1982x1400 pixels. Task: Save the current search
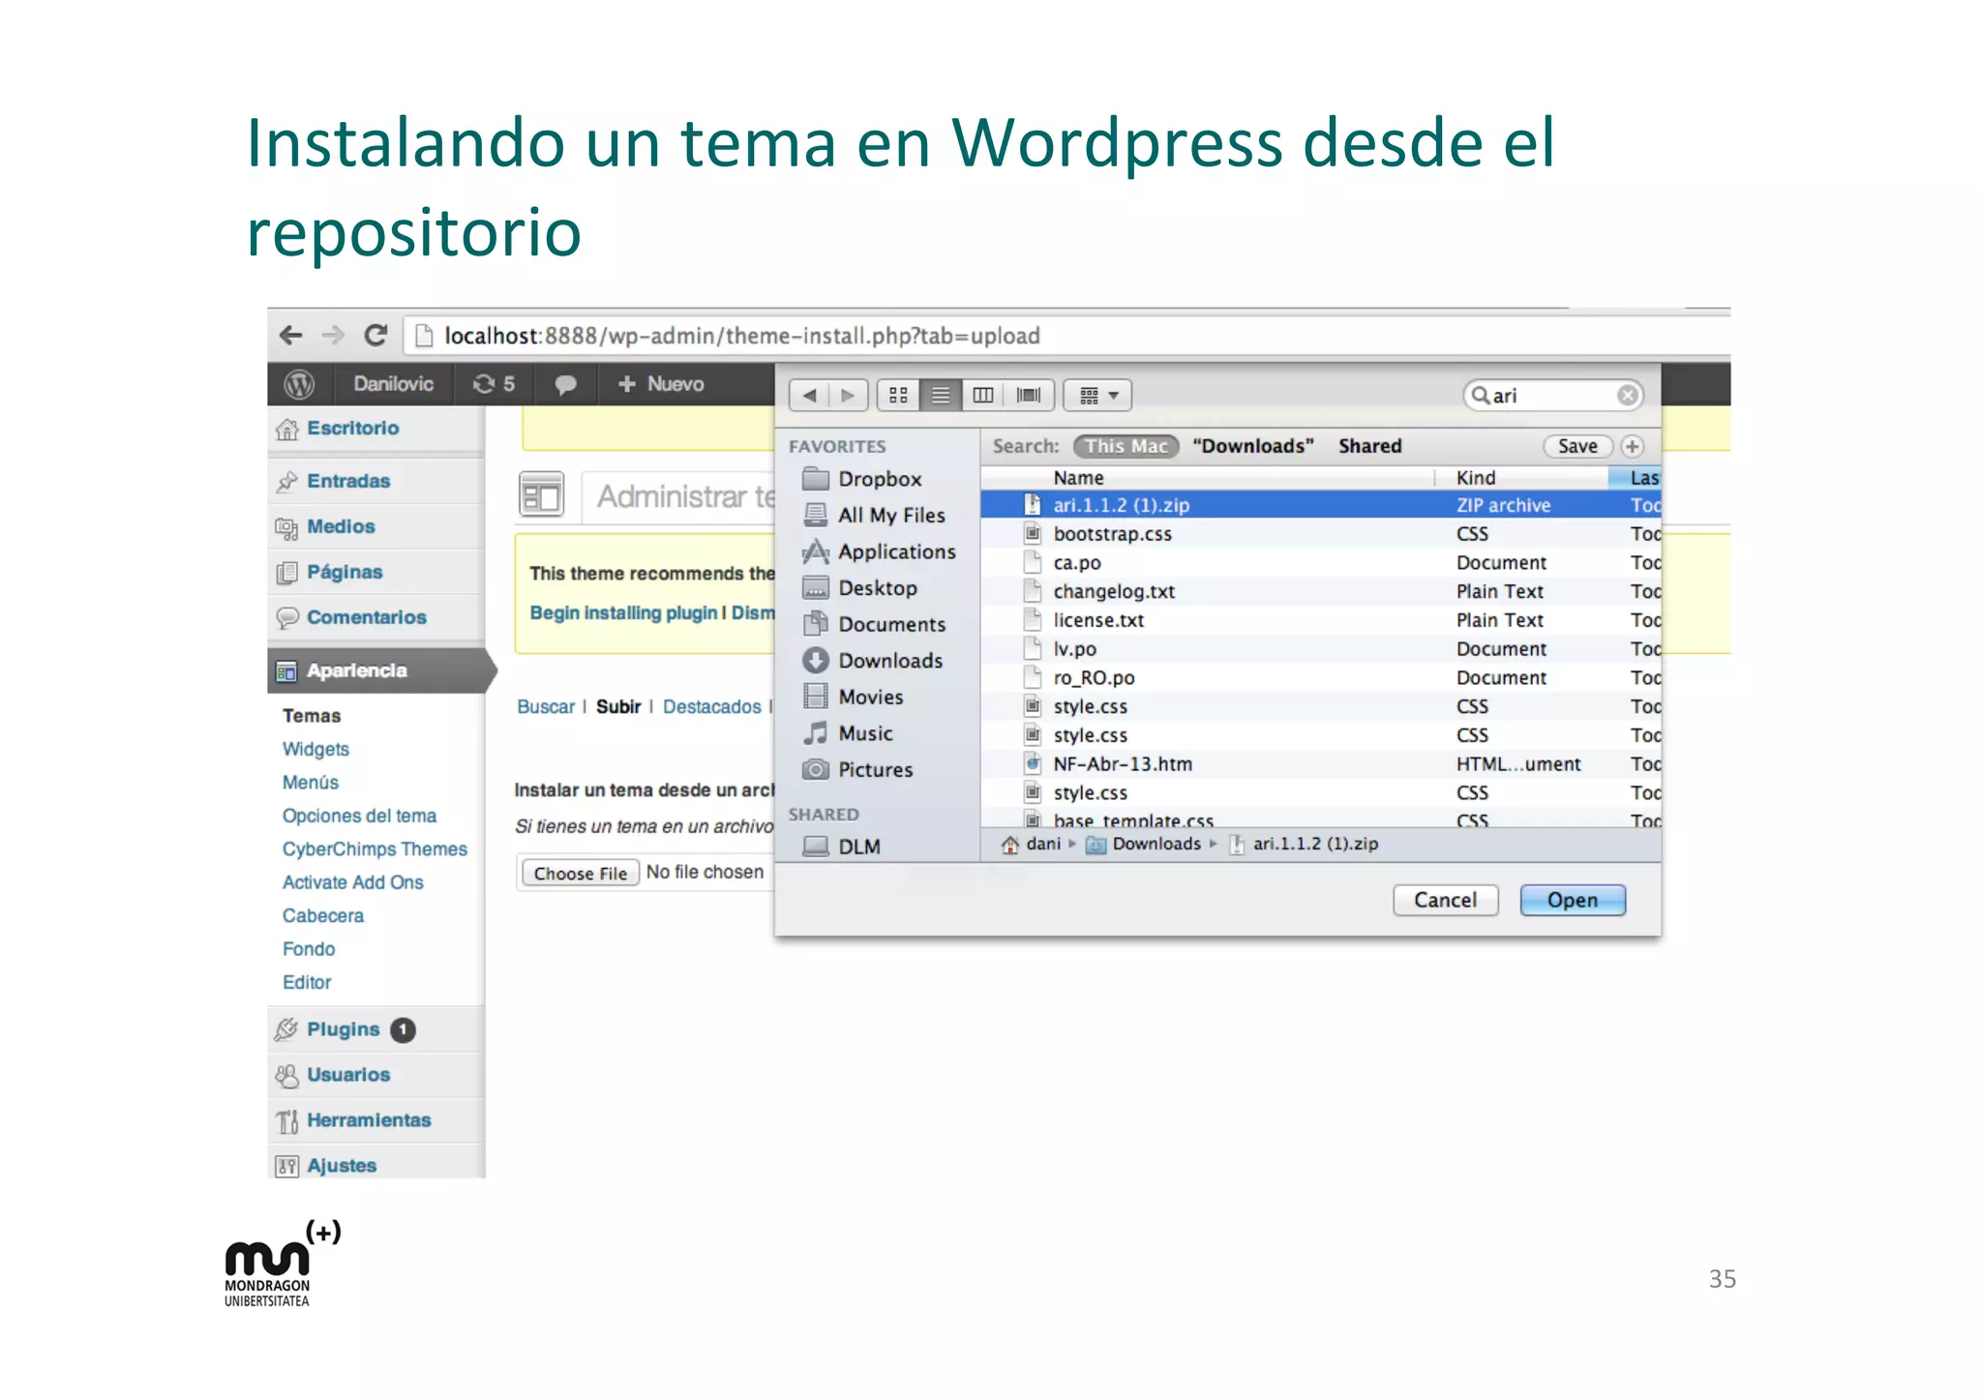[x=1577, y=446]
